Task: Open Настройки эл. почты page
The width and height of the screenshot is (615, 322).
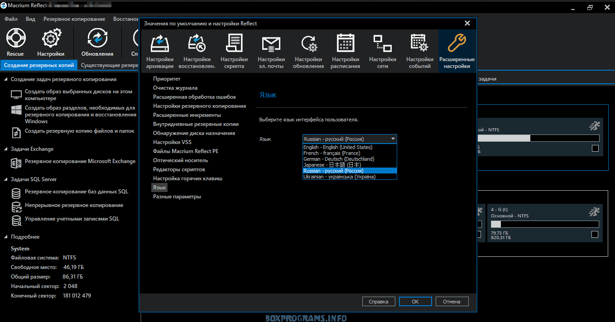Action: [x=271, y=52]
